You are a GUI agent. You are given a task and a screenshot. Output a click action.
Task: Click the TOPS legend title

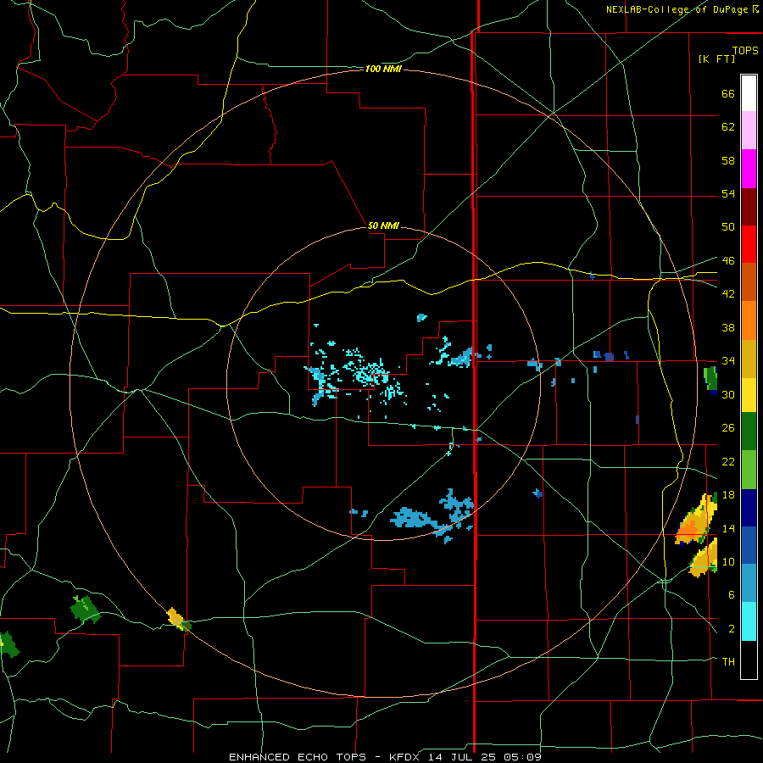(x=745, y=50)
